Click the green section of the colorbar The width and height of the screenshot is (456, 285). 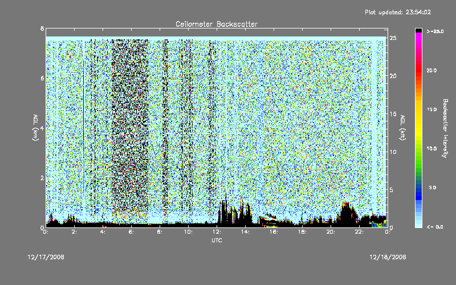pos(418,160)
